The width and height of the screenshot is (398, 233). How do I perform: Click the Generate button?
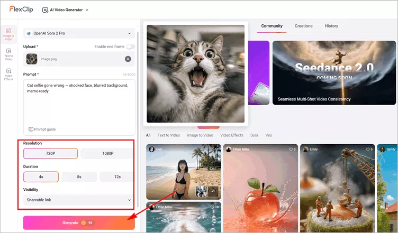[79, 223]
